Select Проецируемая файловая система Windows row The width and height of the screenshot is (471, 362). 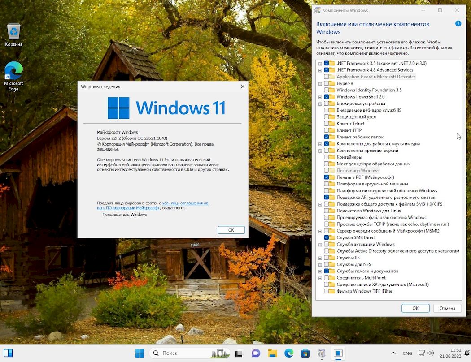[381, 217]
